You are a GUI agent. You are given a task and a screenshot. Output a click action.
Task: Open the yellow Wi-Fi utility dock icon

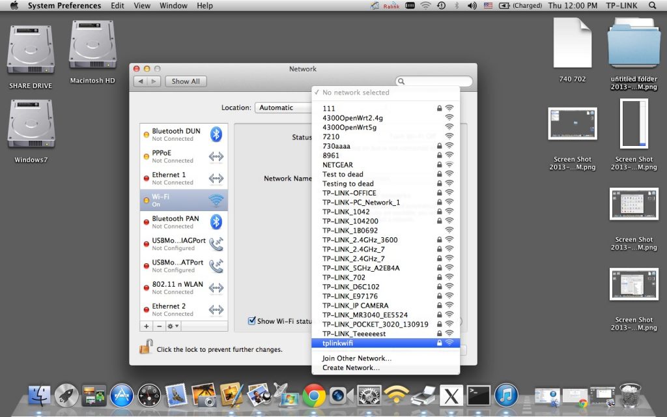(x=396, y=395)
